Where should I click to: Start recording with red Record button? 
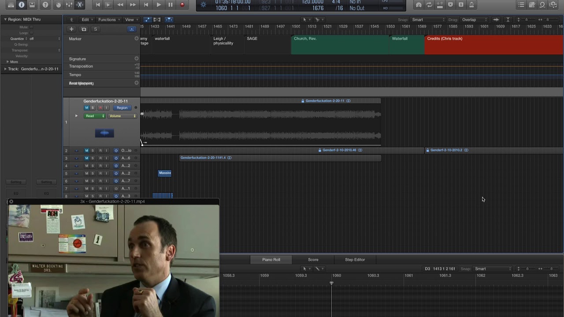tap(182, 5)
